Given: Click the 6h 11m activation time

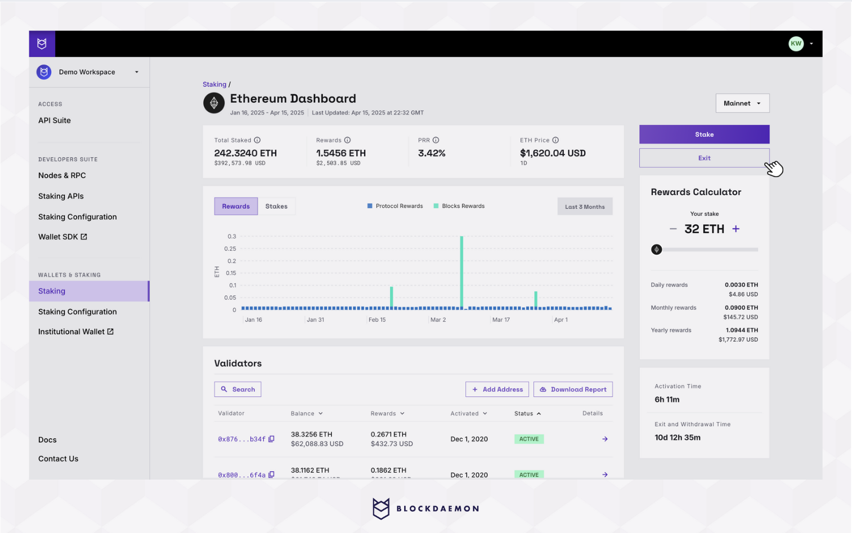Looking at the screenshot, I should pyautogui.click(x=667, y=400).
